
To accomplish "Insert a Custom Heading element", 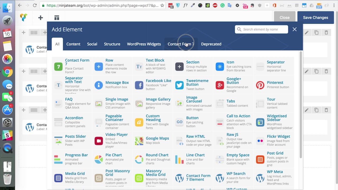I will pyautogui.click(x=153, y=122).
